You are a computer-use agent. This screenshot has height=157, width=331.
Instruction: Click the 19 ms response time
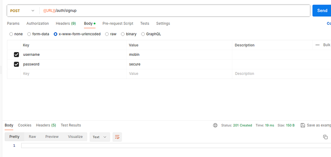(270, 125)
